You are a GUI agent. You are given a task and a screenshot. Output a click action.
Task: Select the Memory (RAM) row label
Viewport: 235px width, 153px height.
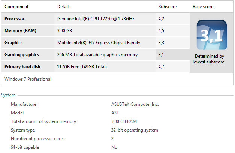point(20,31)
